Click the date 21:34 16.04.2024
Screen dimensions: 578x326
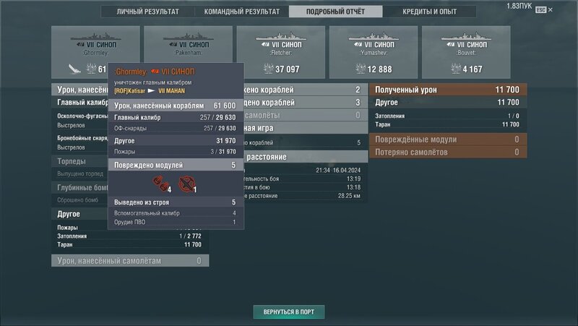(x=338, y=170)
